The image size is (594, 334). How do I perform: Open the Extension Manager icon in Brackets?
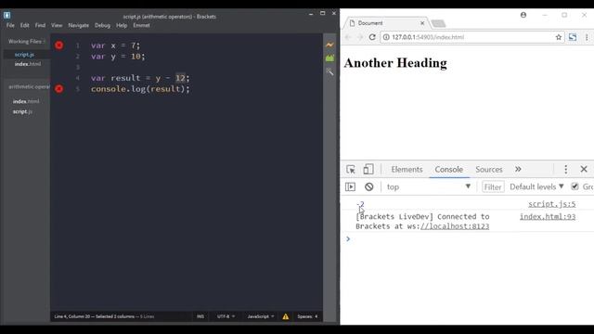[330, 58]
